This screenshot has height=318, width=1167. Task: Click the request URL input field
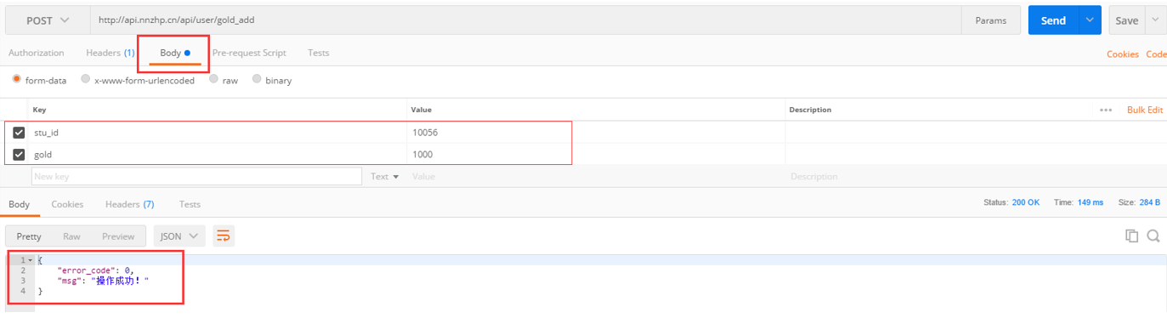525,20
